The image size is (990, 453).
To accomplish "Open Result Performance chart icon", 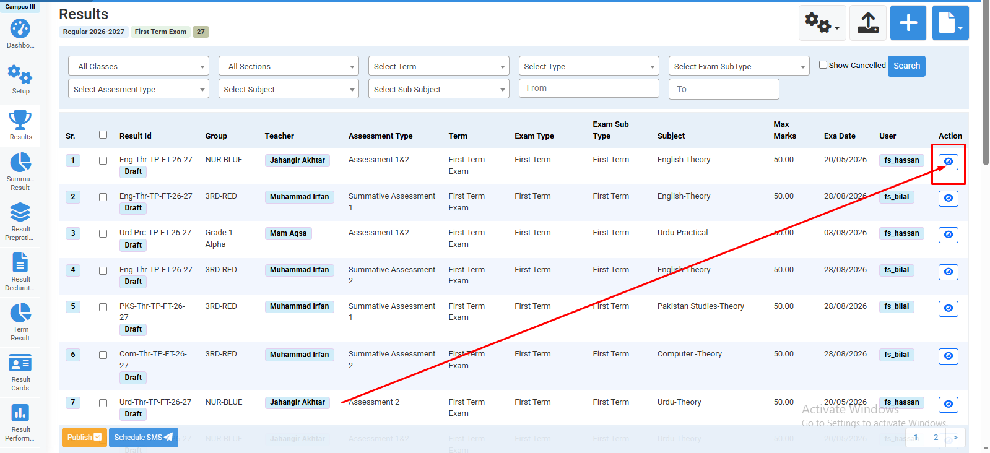I will coord(20,413).
